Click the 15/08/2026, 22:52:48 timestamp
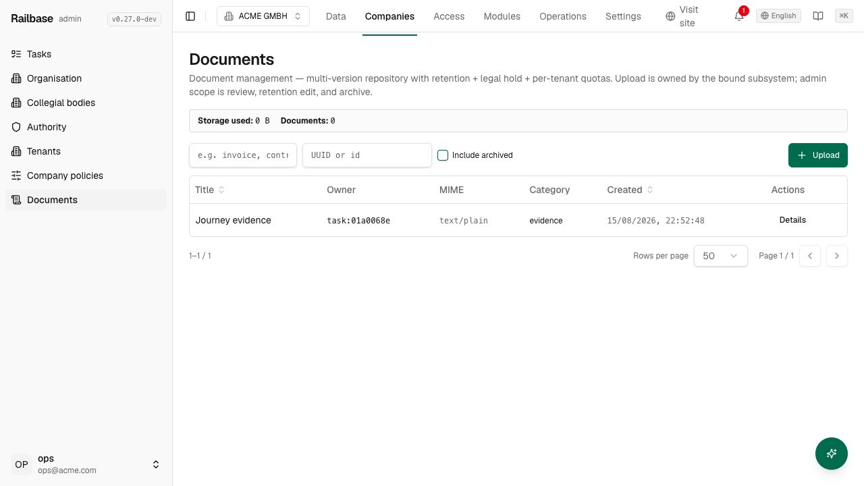Viewport: 864px width, 486px height. click(655, 221)
